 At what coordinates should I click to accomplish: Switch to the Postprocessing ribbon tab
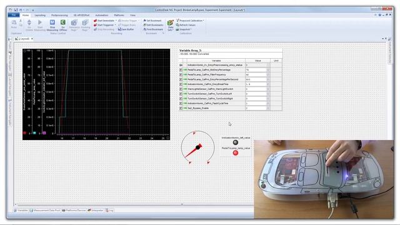tap(59, 15)
